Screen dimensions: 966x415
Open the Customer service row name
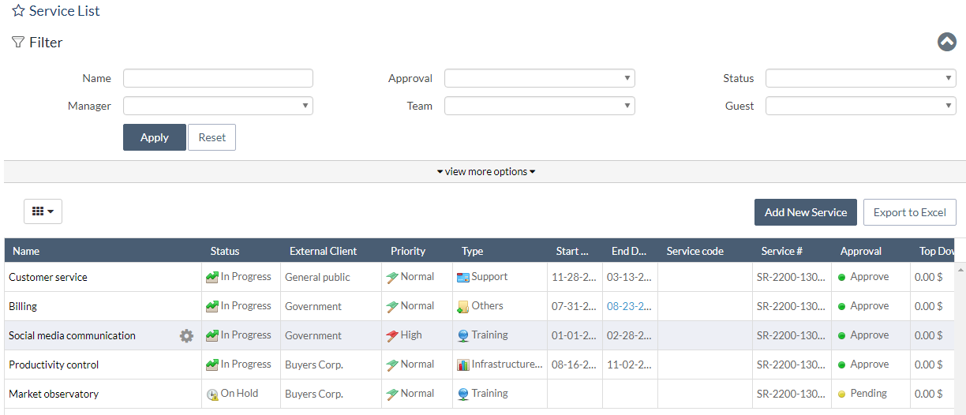tap(48, 278)
